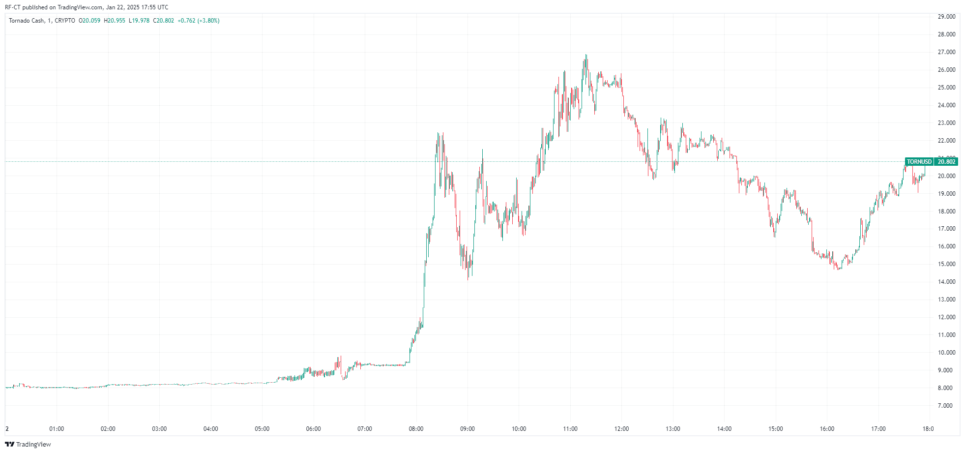Click the close value C20.802
Viewport: 965px width, 453px height.
(164, 21)
